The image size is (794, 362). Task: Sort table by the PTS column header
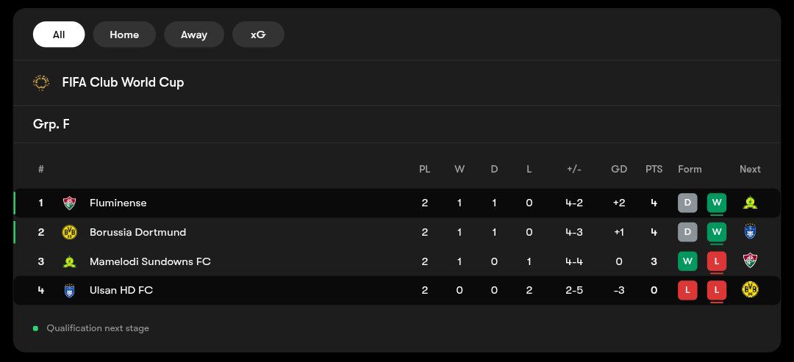pos(654,169)
